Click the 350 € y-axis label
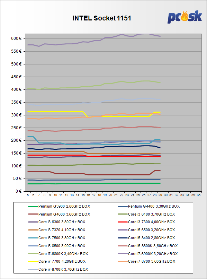Image resolution: width=207 pixels, height=279 pixels. click(16, 102)
